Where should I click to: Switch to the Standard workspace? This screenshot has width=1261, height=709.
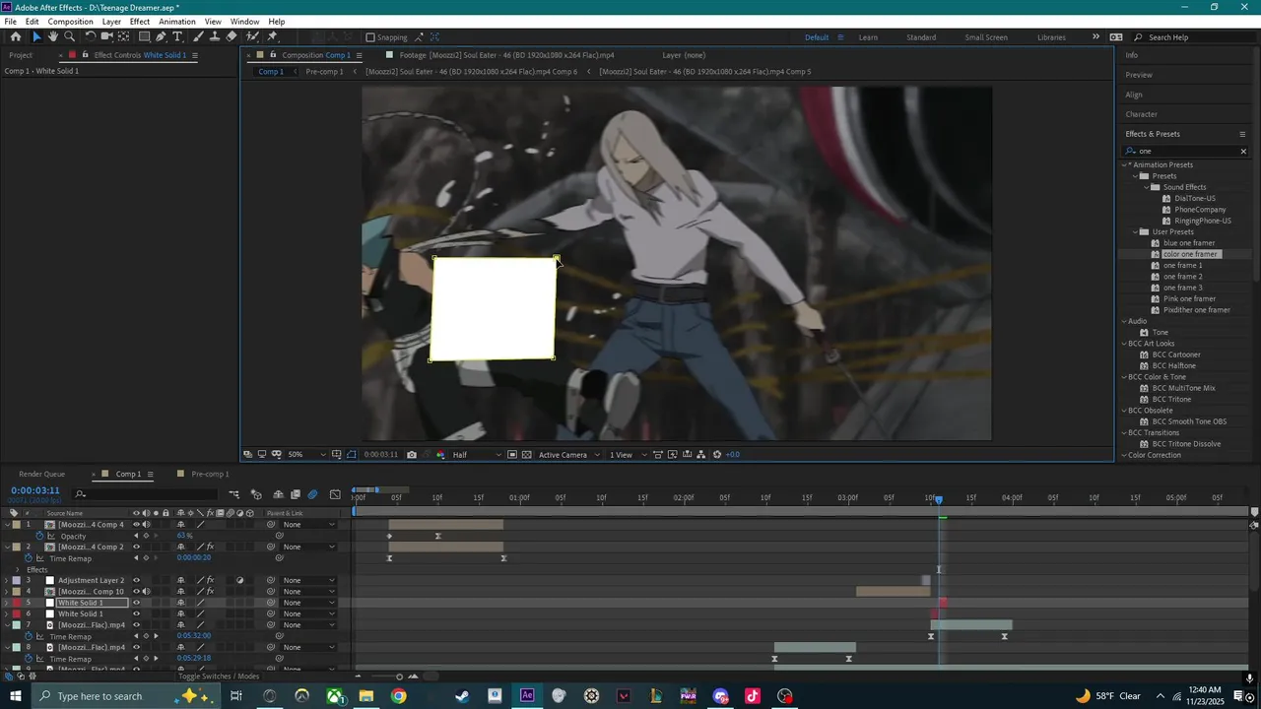tap(921, 37)
